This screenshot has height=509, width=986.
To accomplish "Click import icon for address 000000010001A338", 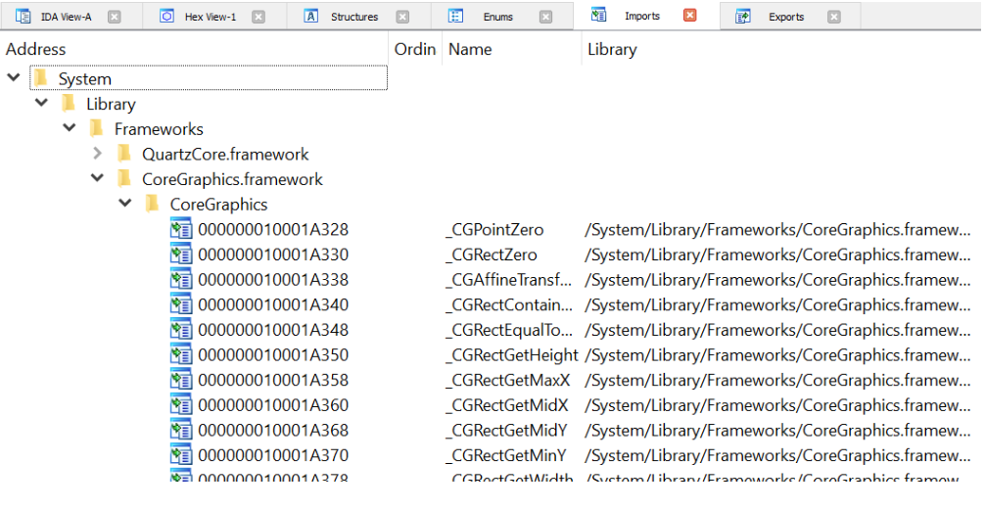I will pyautogui.click(x=181, y=279).
